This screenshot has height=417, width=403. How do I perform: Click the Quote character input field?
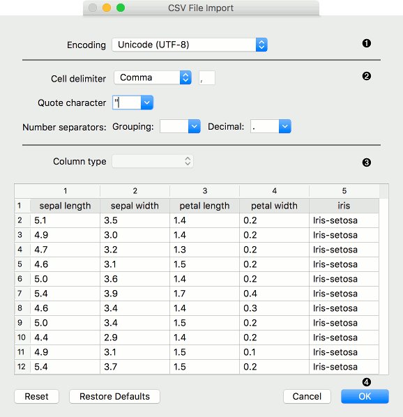[x=127, y=103]
